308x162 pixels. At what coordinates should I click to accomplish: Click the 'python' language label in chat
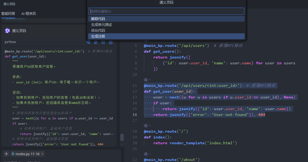point(10,42)
